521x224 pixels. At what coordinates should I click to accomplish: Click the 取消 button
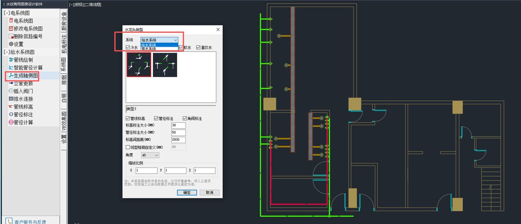(x=210, y=193)
